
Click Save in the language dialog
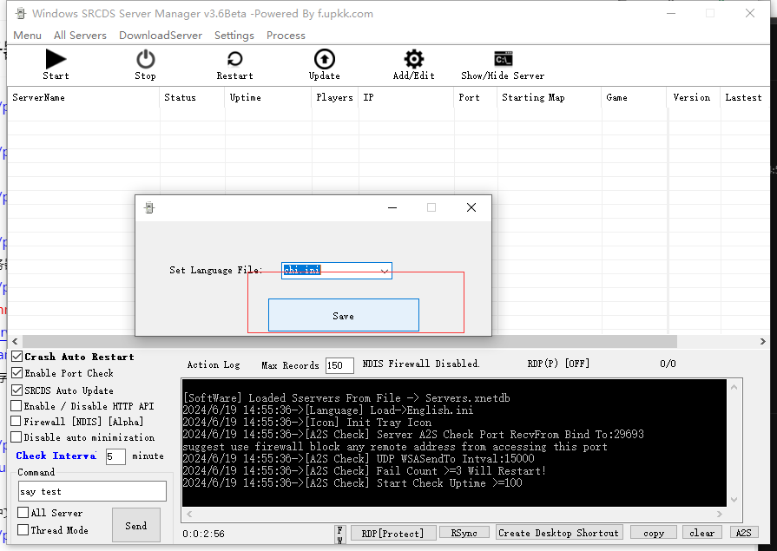tap(343, 316)
